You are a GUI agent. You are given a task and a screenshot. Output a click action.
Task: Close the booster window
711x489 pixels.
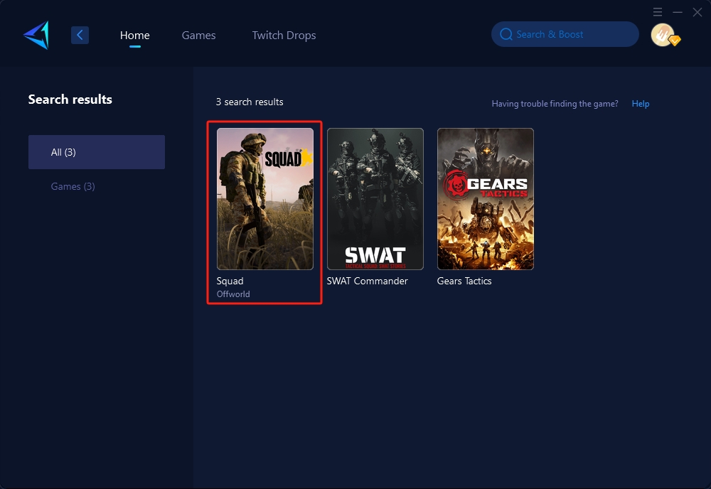pos(697,12)
